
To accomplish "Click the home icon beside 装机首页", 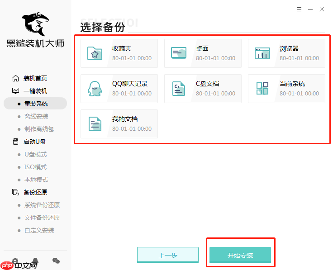I will coord(15,78).
